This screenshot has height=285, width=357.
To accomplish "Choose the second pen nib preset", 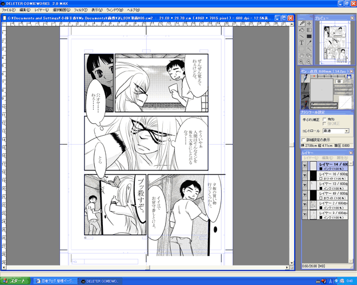I will tap(306, 87).
